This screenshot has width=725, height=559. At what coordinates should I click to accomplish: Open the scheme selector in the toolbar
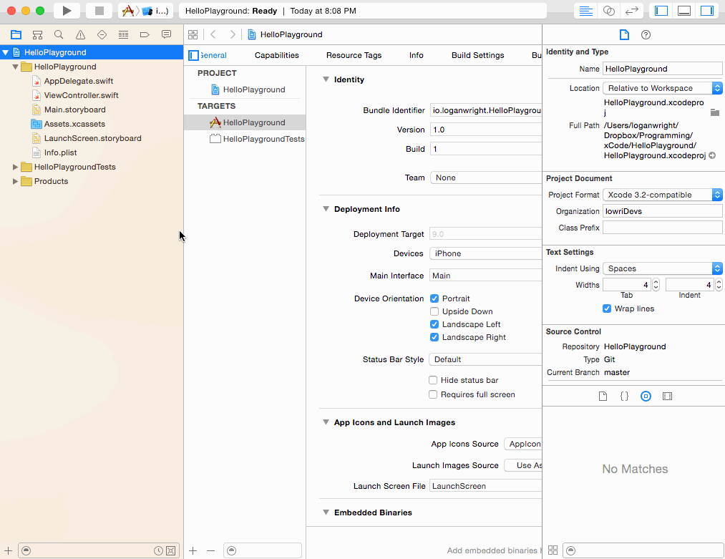(x=146, y=11)
